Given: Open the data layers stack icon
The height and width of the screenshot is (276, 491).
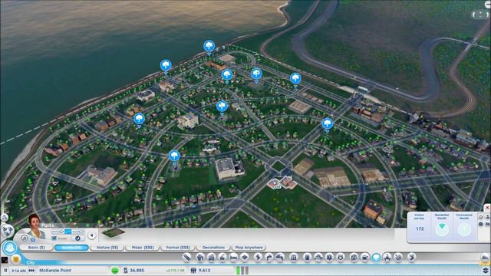Looking at the screenshot, I should click(x=486, y=270).
